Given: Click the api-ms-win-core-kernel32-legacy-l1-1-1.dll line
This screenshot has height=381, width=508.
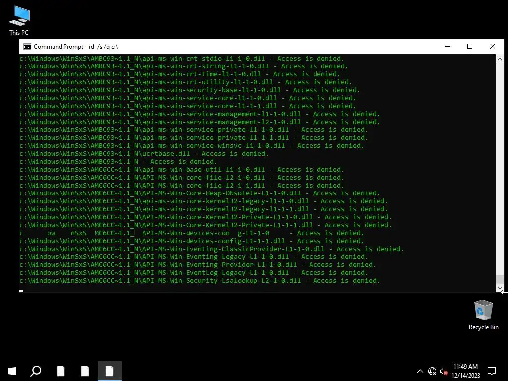Looking at the screenshot, I should tap(203, 209).
